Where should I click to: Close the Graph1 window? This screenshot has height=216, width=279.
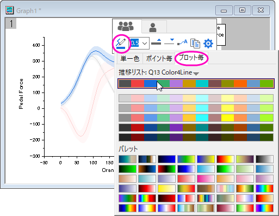(x=261, y=10)
